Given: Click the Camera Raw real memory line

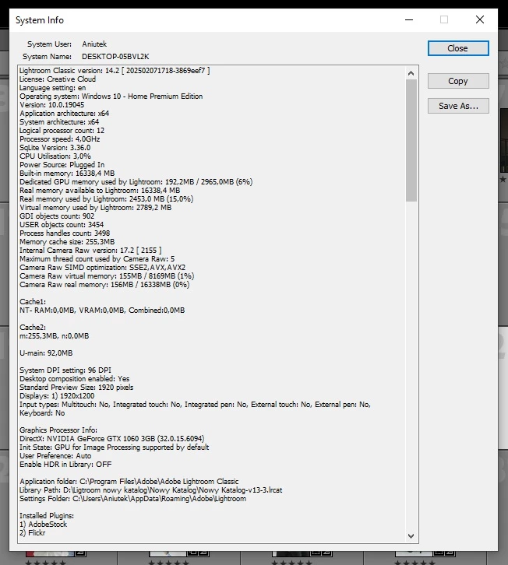Looking at the screenshot, I should (104, 285).
